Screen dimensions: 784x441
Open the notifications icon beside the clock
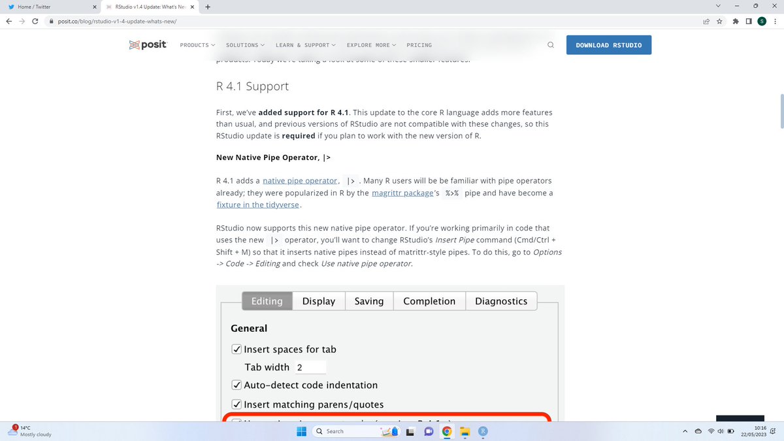(x=772, y=431)
